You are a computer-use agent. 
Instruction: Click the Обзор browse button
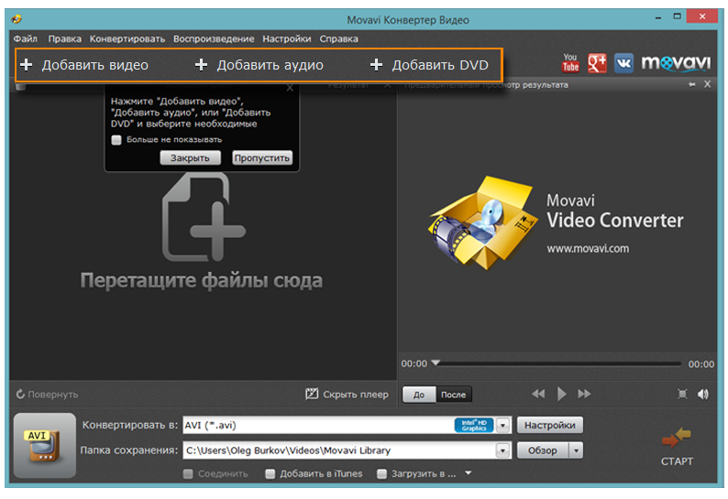point(543,450)
